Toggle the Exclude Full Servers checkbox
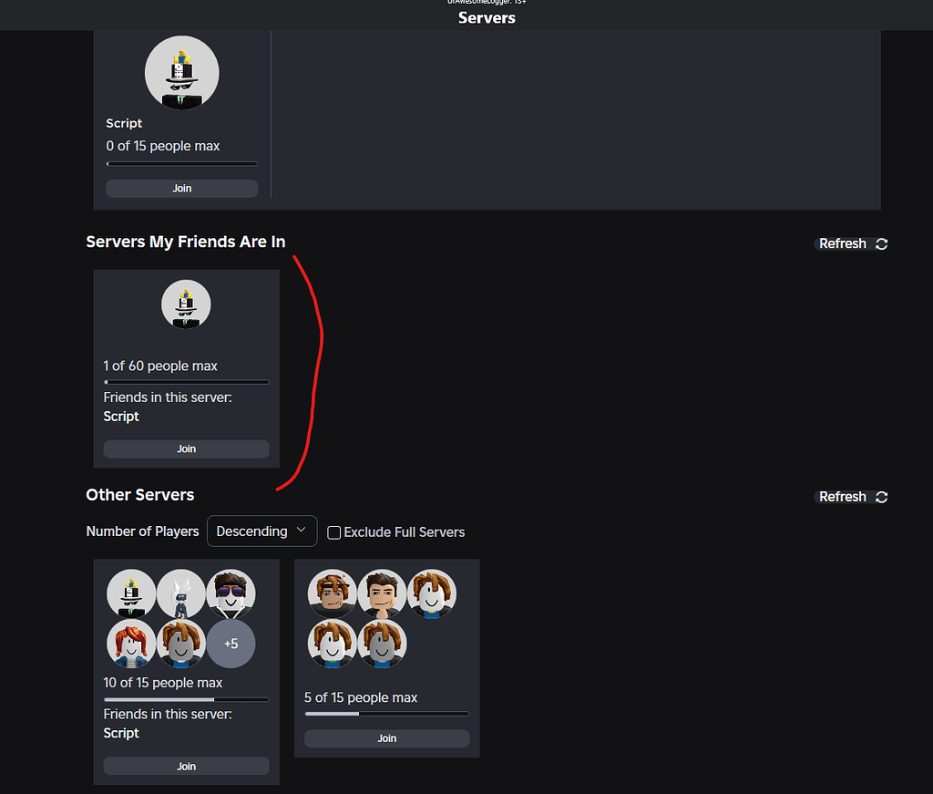Viewport: 933px width, 794px height. tap(333, 532)
